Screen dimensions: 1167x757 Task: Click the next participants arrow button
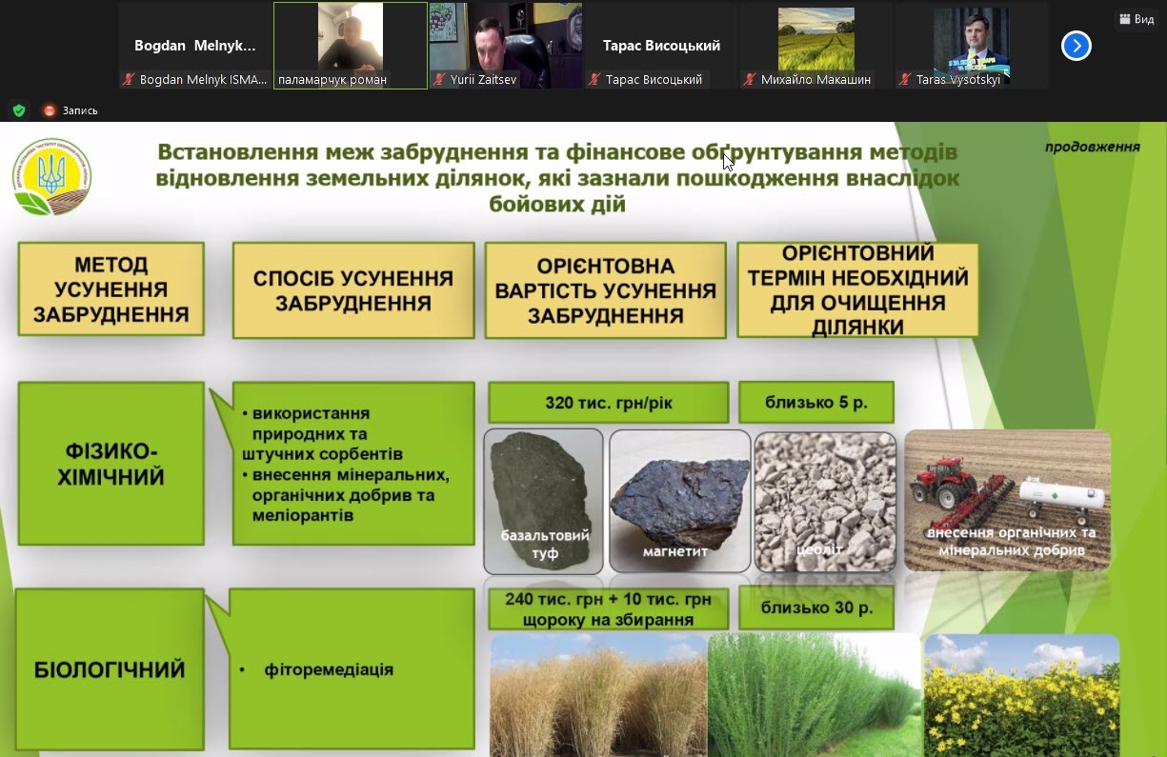(1076, 46)
